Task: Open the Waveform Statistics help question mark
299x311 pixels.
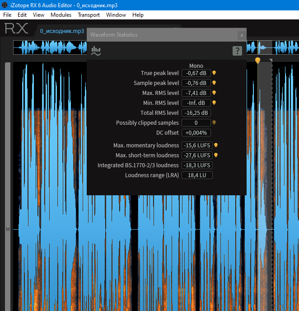Action: pyautogui.click(x=237, y=51)
